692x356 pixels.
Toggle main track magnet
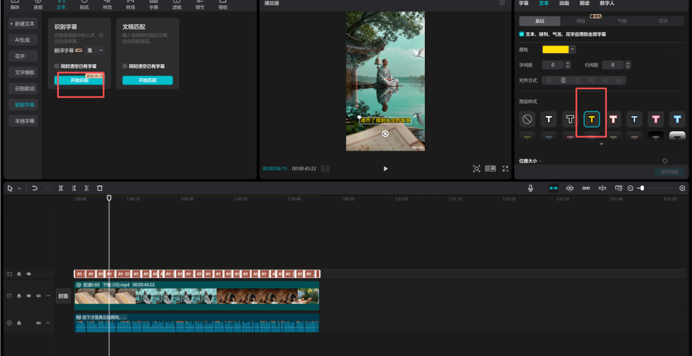click(554, 188)
